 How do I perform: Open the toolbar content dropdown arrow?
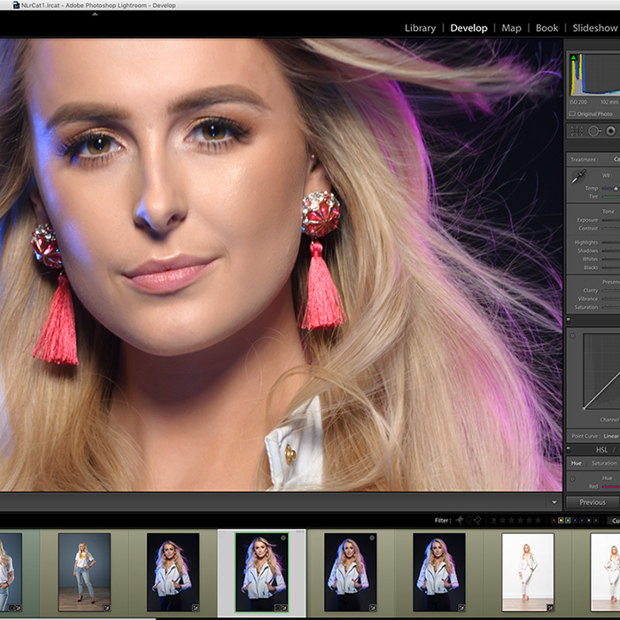(x=554, y=502)
